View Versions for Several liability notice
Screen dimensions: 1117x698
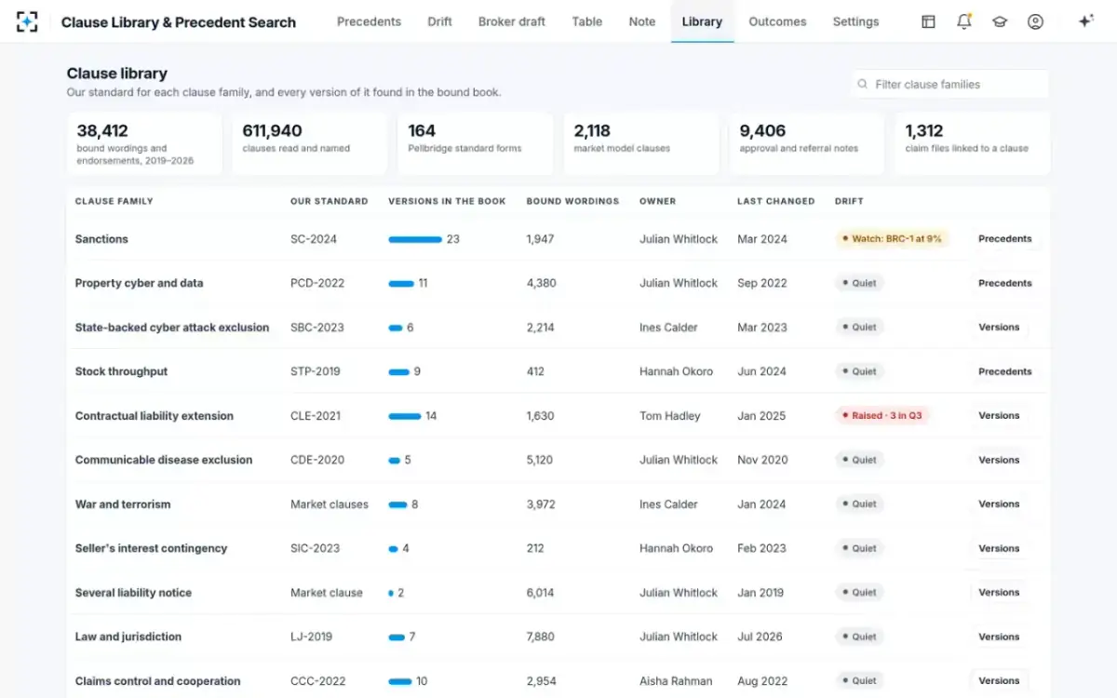[x=999, y=593]
